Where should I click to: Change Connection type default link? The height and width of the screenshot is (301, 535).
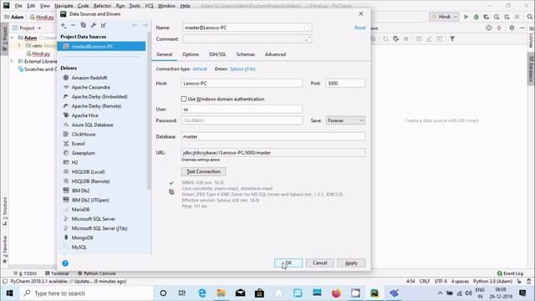200,69
